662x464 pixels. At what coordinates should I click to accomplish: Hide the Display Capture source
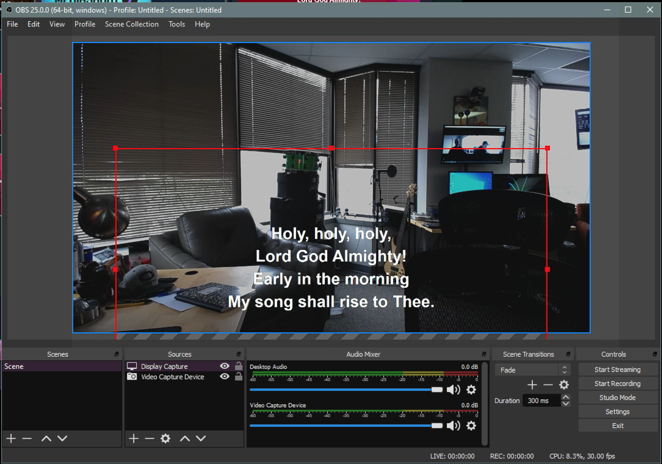click(x=224, y=366)
